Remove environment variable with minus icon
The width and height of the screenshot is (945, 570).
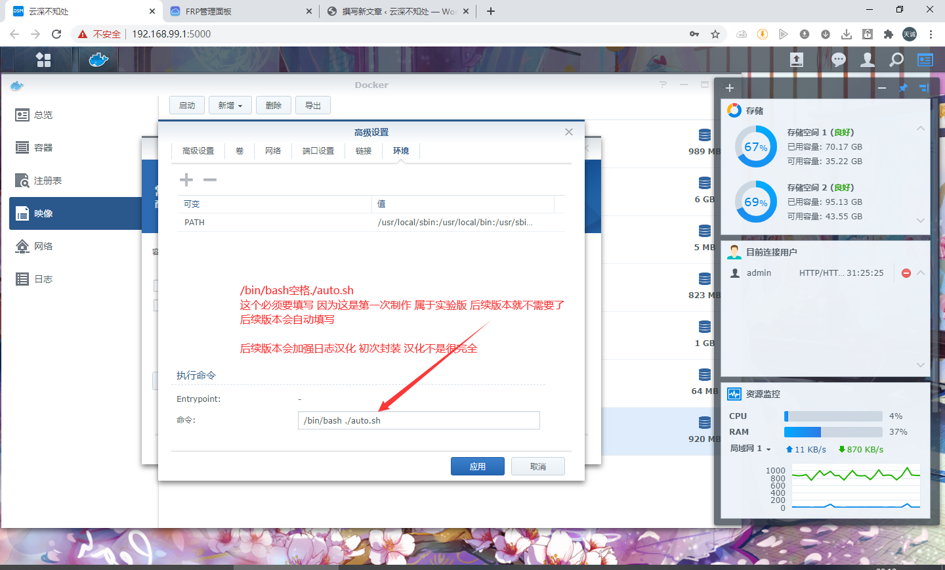click(210, 180)
